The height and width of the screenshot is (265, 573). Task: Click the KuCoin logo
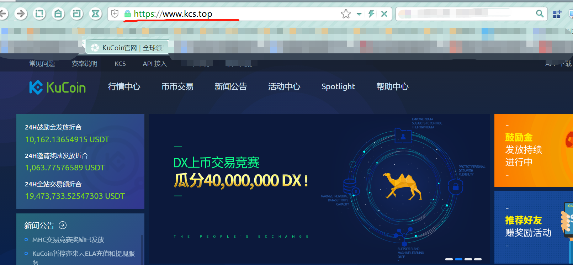point(58,87)
